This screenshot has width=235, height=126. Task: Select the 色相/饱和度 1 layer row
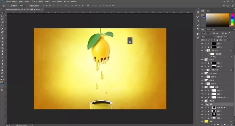pyautogui.click(x=217, y=108)
